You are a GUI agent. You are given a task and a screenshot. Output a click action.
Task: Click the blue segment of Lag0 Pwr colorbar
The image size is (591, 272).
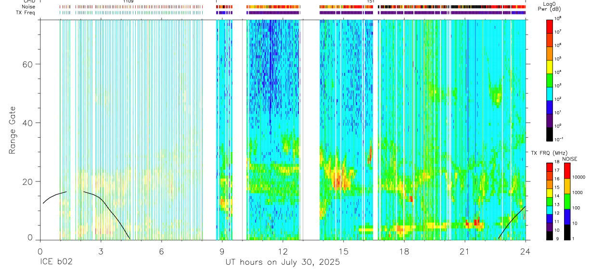point(549,107)
